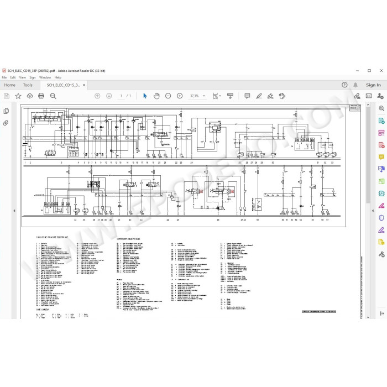Open the More Tools wrench in the right pane

point(381,254)
